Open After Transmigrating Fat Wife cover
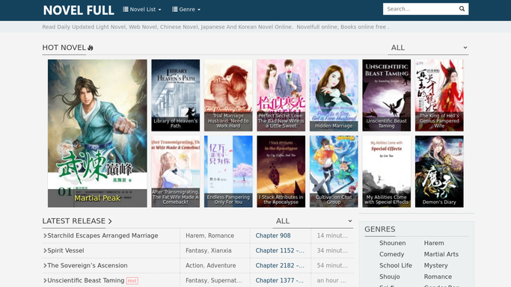 click(x=175, y=171)
